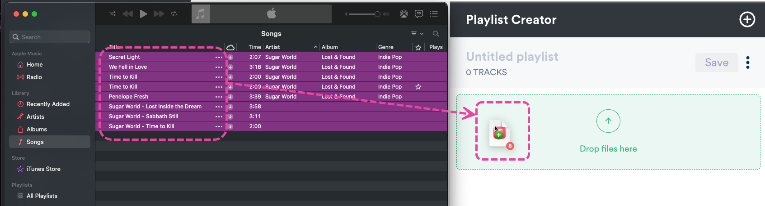Click Indie Pop genre of Secret Light
This screenshot has height=206, width=765.
(x=390, y=57)
